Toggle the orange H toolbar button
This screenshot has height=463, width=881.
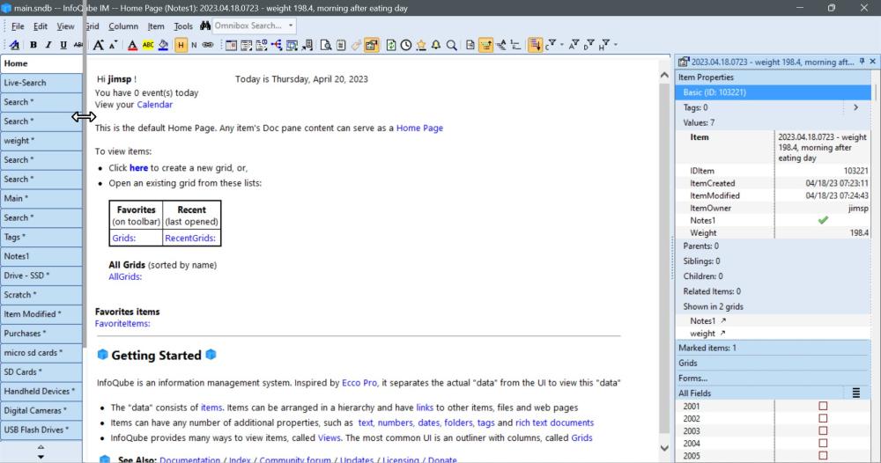(x=181, y=45)
